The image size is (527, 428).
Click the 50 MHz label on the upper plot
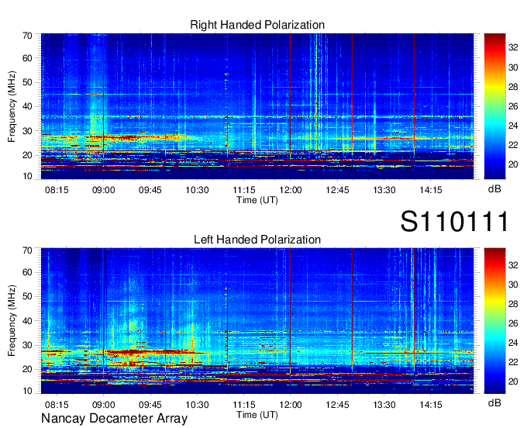click(27, 82)
